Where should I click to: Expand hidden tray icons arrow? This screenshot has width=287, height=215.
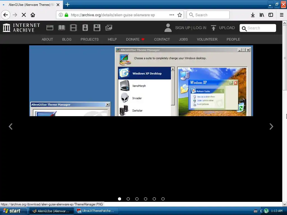pyautogui.click(x=261, y=211)
